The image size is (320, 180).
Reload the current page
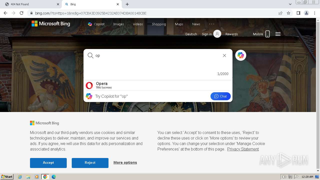[21, 13]
